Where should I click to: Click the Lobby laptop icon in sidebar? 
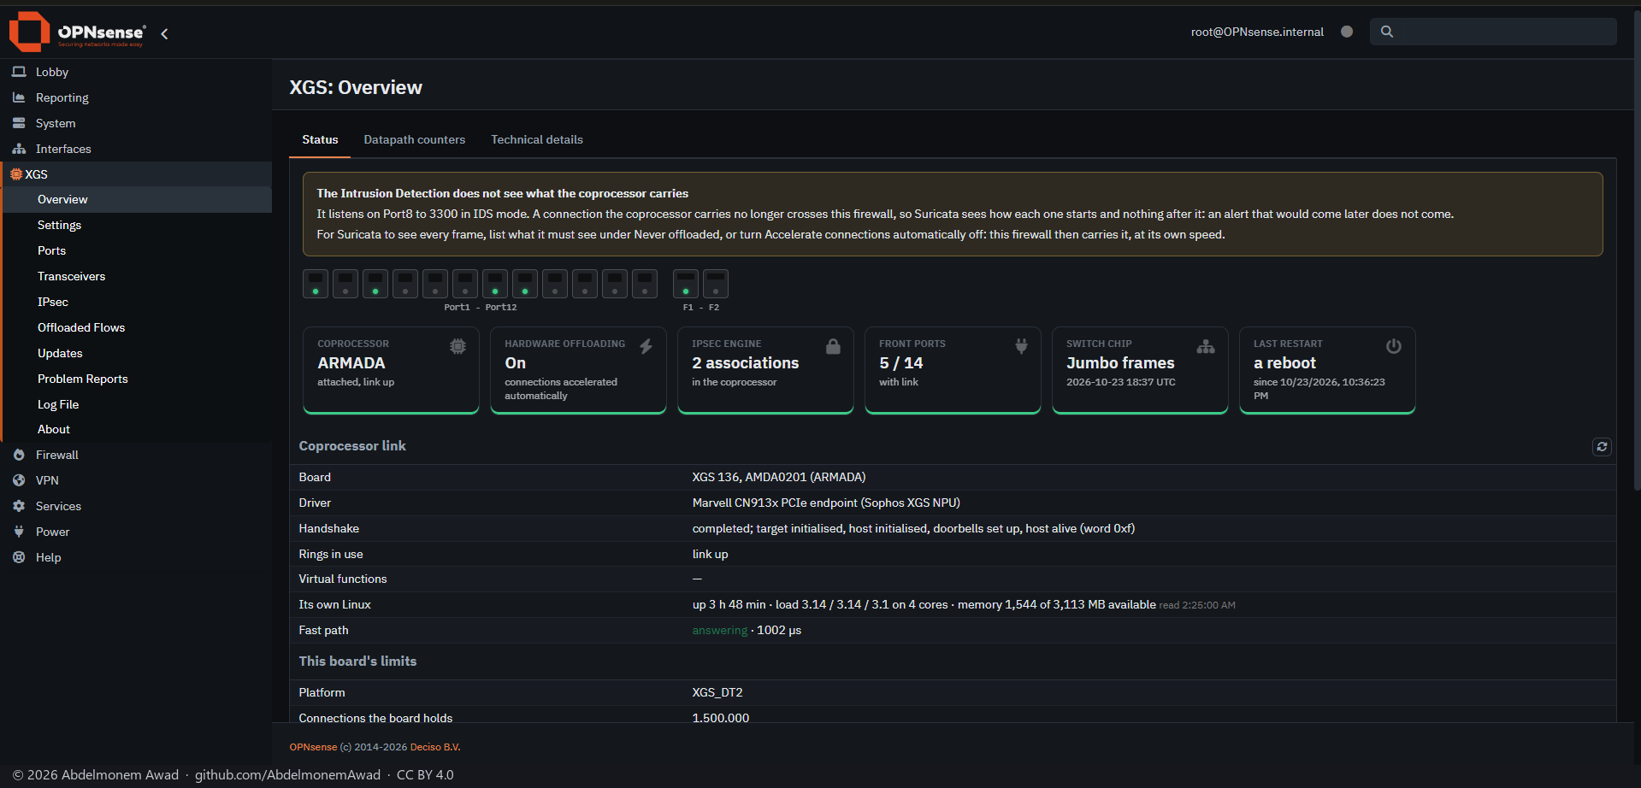pyautogui.click(x=19, y=72)
